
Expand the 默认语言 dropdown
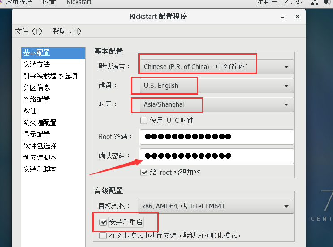coord(216,67)
